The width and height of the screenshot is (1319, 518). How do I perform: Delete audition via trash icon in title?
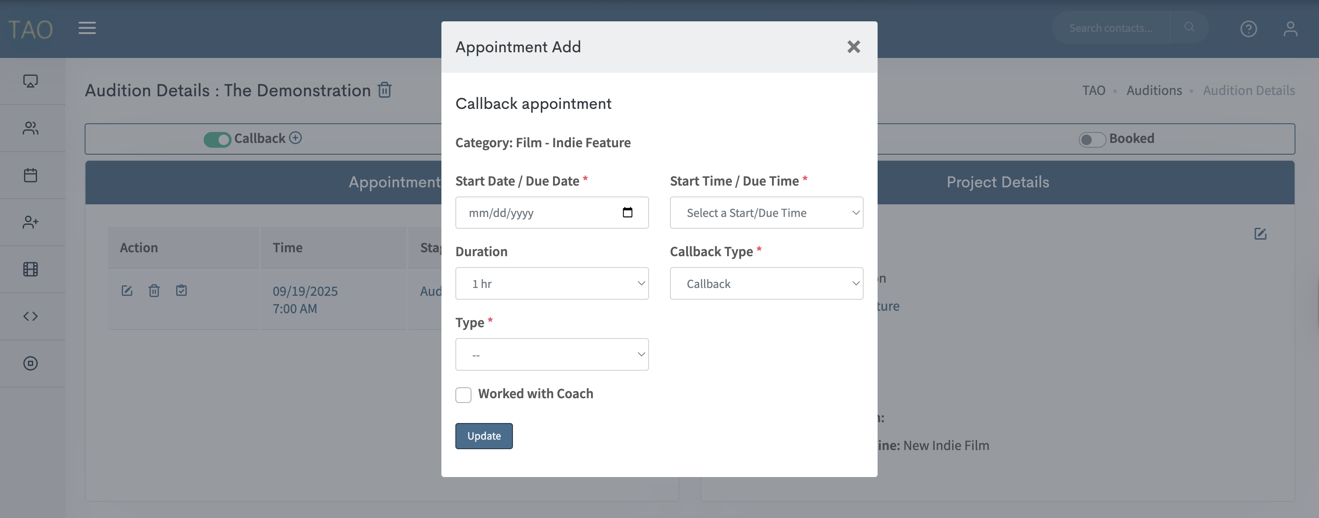click(385, 90)
